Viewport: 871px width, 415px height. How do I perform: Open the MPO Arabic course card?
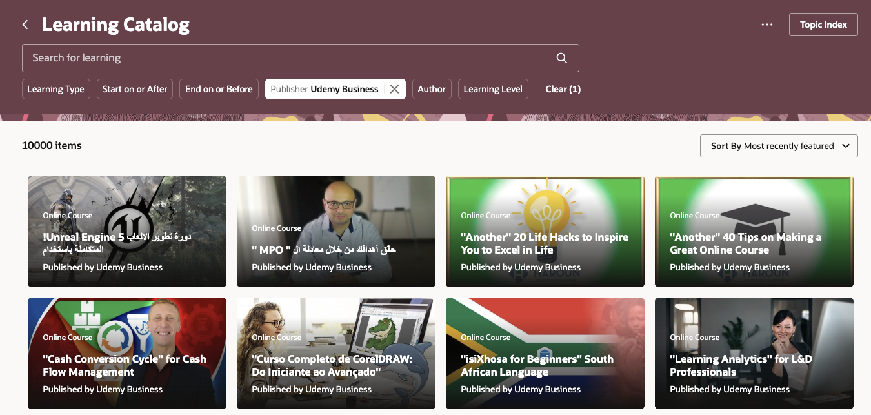coord(336,231)
